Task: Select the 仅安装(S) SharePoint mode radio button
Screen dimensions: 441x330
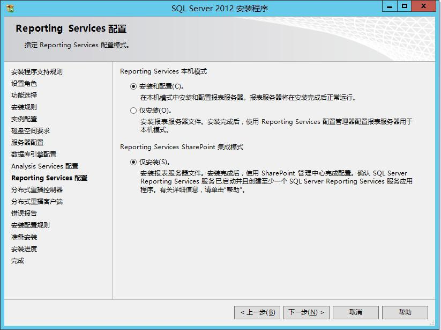Action: point(133,162)
